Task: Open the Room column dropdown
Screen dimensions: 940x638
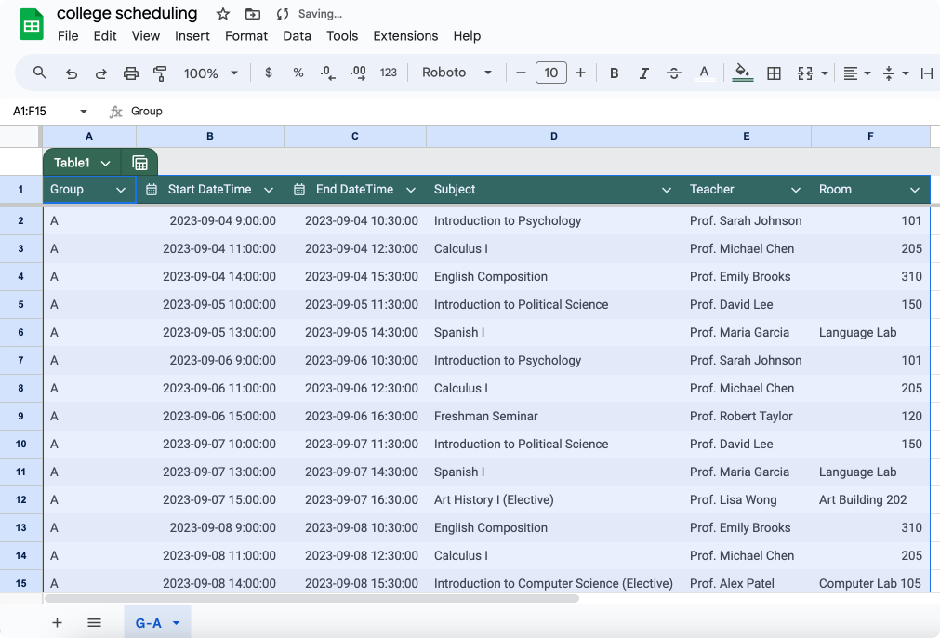Action: click(914, 190)
